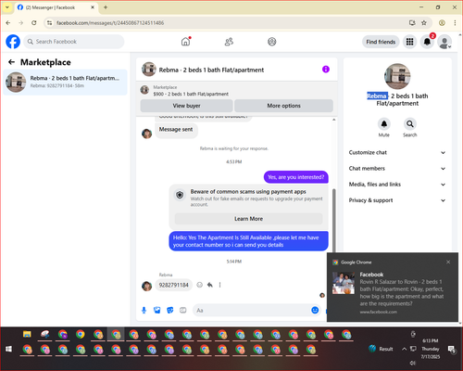This screenshot has width=463, height=371.
Task: View site information icon in address bar
Action: coord(49,23)
